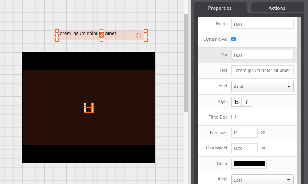This screenshot has width=308, height=184.
Task: Click the center anchor point of text box
Action: 101,35
